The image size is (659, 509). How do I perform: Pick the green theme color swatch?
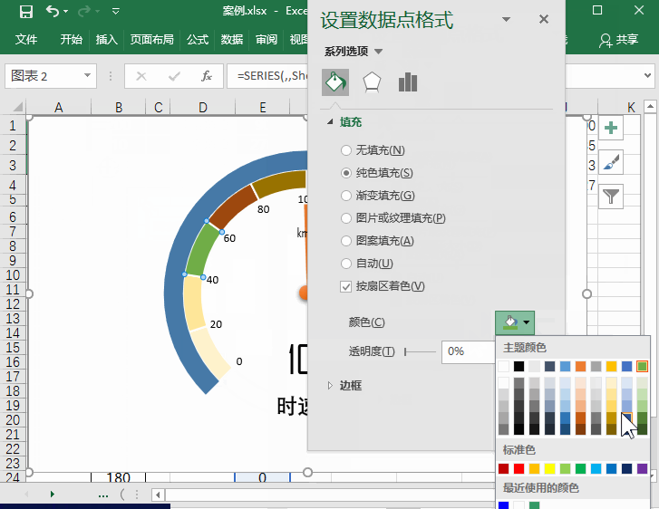pyautogui.click(x=642, y=366)
